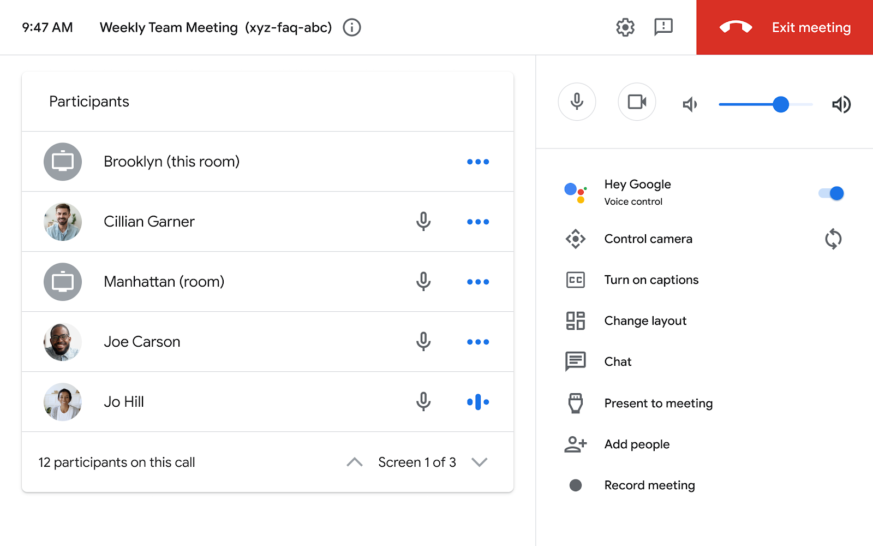Viewport: 873px width, 546px height.
Task: Select Turn on captions
Action: point(651,280)
